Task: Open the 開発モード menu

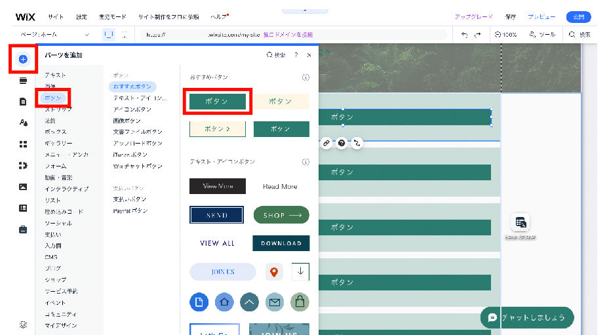Action: 112,16
